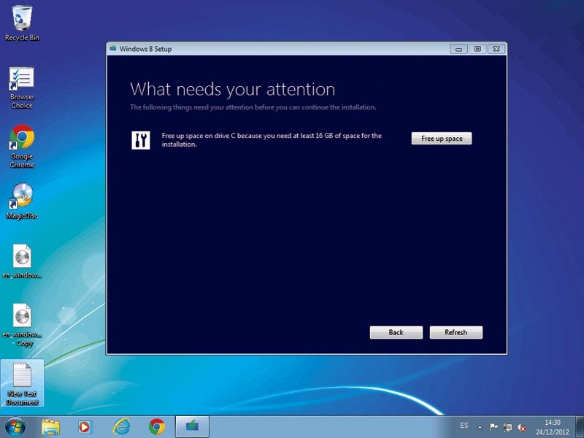Select the en_window... - Copy ISO file

click(22, 325)
